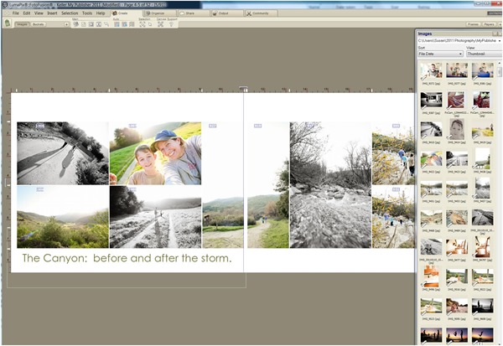Open the Papers panel button
The image size is (503, 346).
[x=489, y=24]
